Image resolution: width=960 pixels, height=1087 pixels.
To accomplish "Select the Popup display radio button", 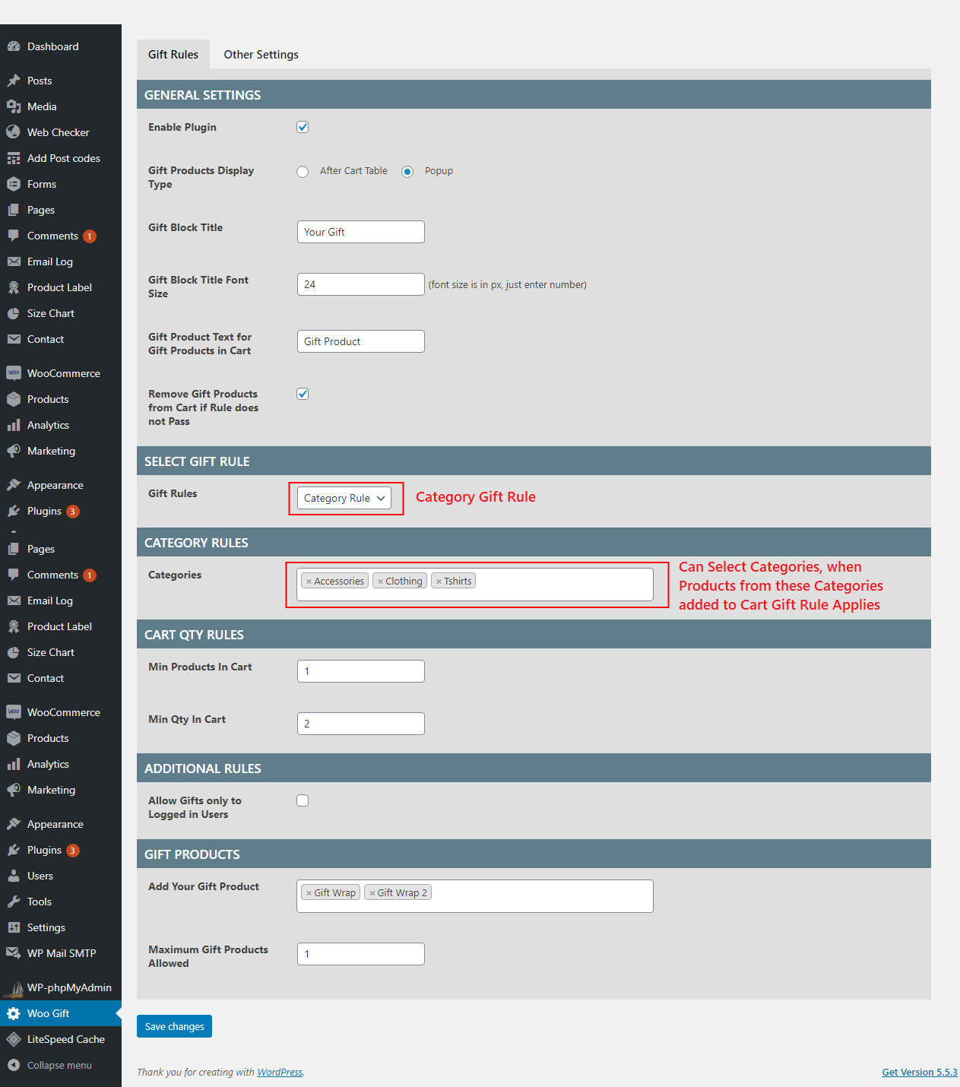I will (407, 171).
